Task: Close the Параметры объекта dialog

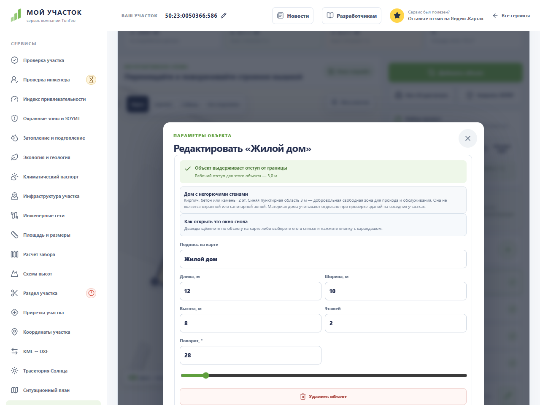Action: click(467, 138)
